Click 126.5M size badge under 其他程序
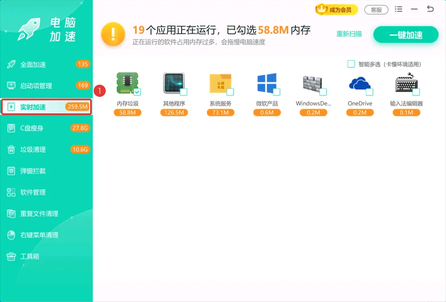The width and height of the screenshot is (446, 302). click(174, 112)
